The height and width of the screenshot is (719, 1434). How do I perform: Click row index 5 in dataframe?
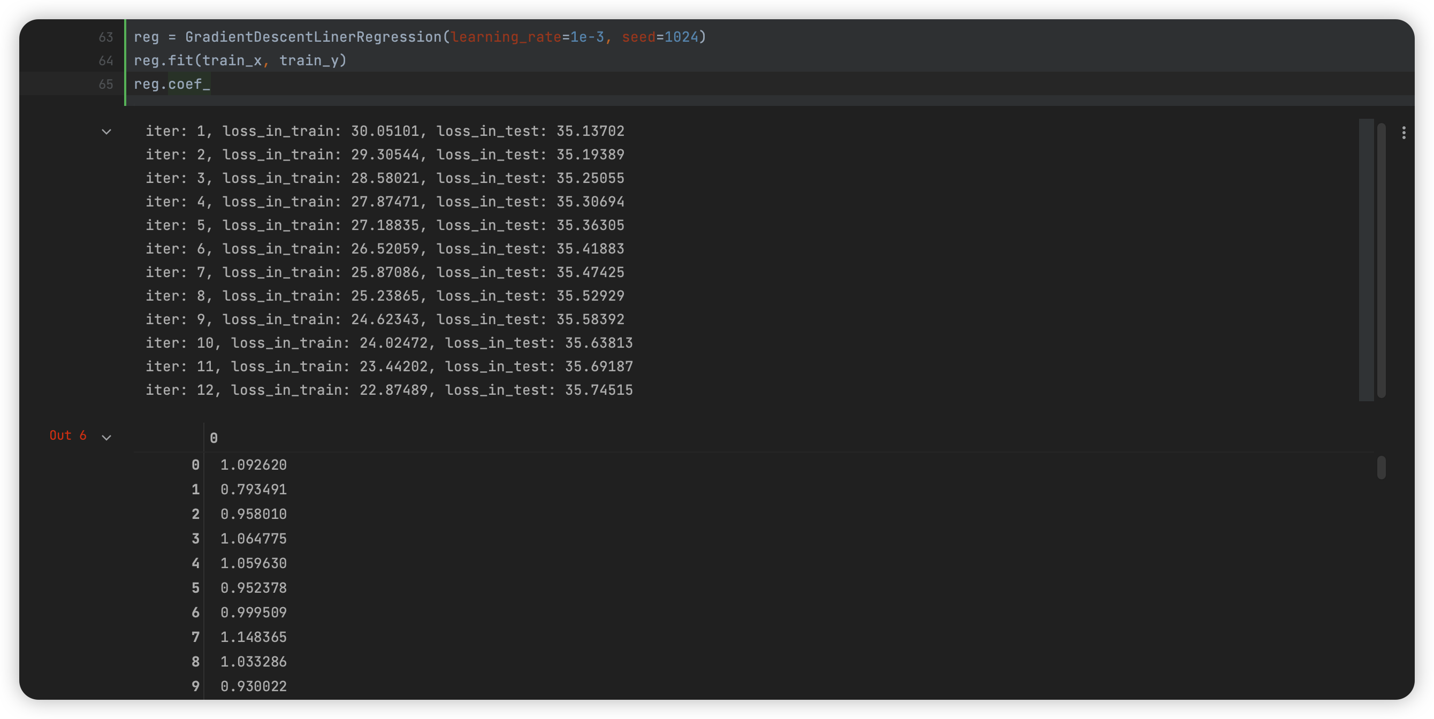195,588
